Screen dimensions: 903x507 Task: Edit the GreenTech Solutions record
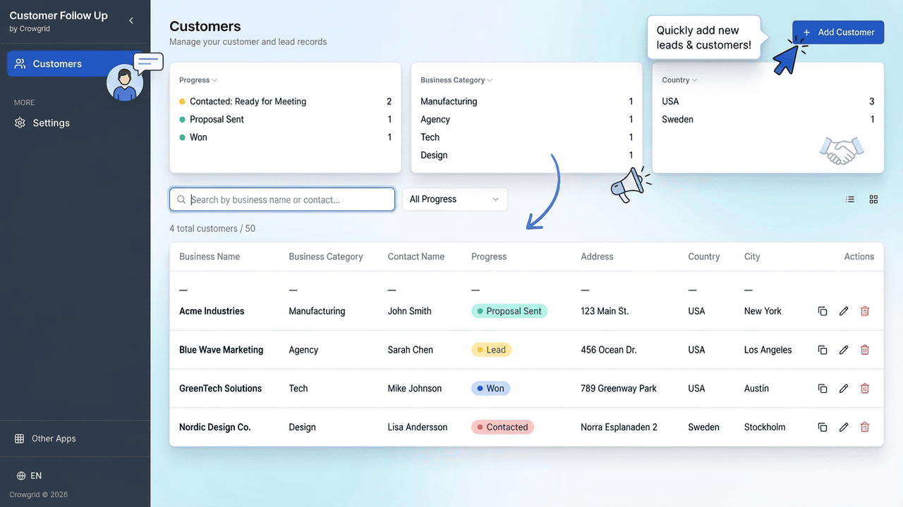pyautogui.click(x=844, y=389)
